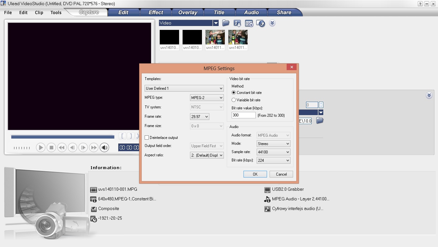Click the 'USB2.0 Grabber' text in Information
The height and width of the screenshot is (247, 438).
coord(288,189)
